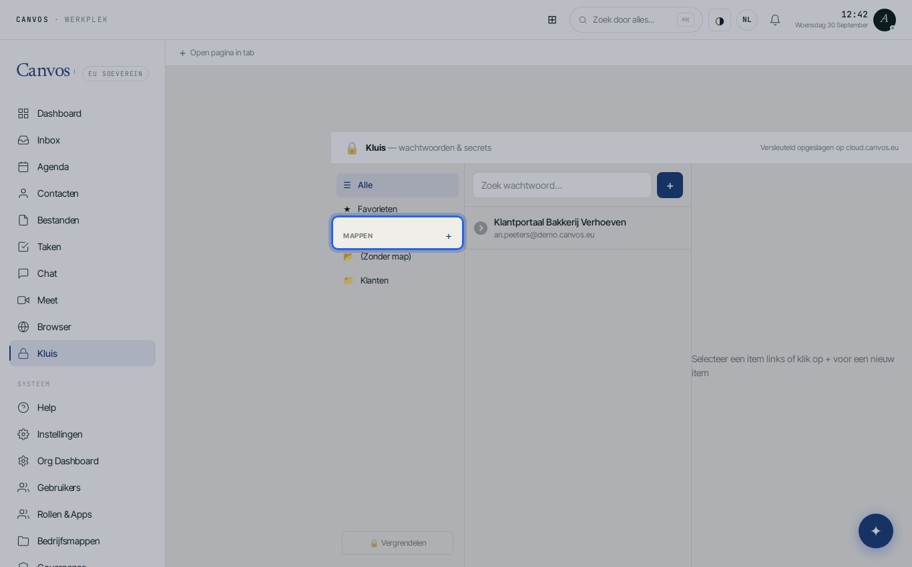The height and width of the screenshot is (567, 912).
Task: Toggle dark/light contrast mode icon
Action: pos(720,20)
